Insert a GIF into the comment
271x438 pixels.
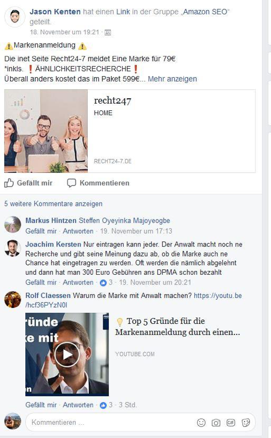[231, 423]
